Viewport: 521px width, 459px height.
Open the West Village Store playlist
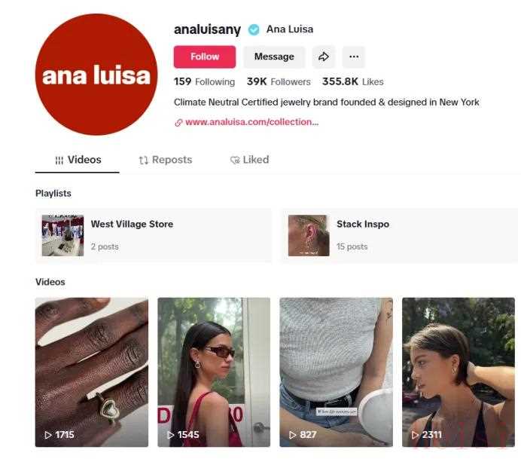coord(154,236)
